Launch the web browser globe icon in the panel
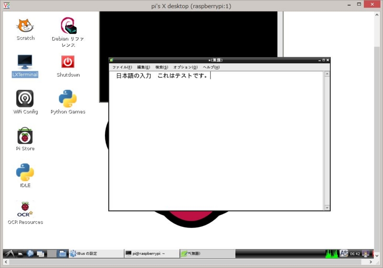This screenshot has width=383, height=268. (x=30, y=254)
